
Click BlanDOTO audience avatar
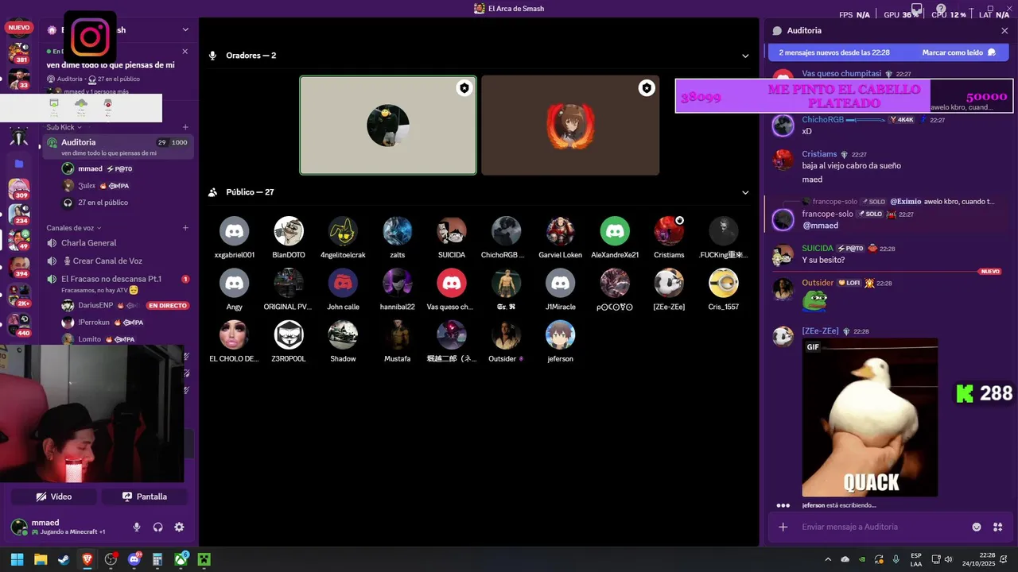click(289, 231)
